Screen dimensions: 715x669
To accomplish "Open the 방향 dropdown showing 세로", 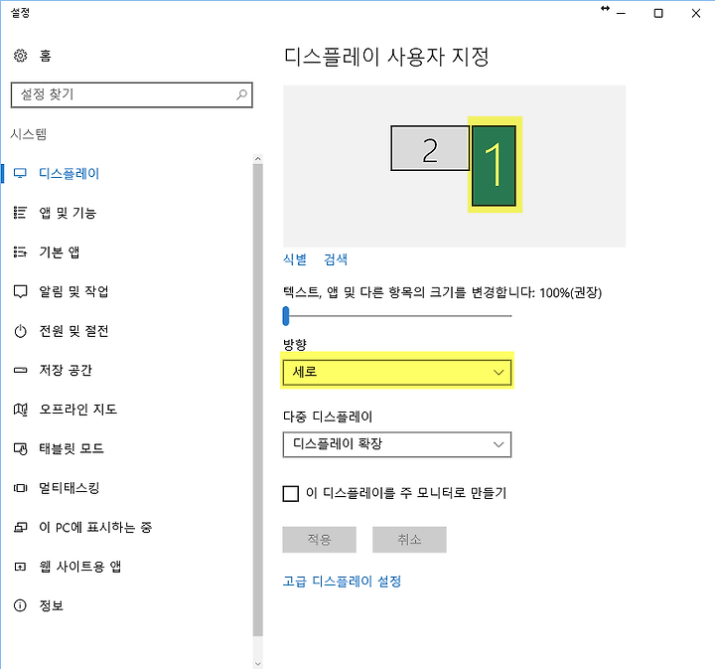I will click(x=396, y=373).
